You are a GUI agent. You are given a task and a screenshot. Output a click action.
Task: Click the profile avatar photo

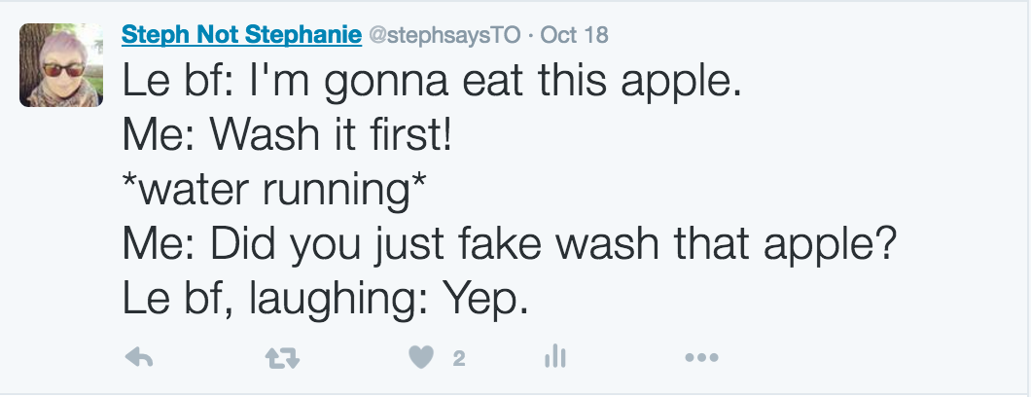[x=61, y=65]
